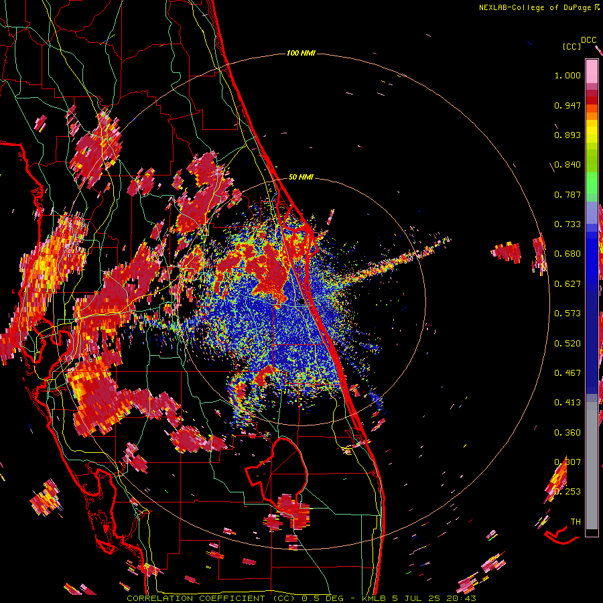Select the 0.680 legend value
Viewport: 603px width, 603px height.
point(567,254)
